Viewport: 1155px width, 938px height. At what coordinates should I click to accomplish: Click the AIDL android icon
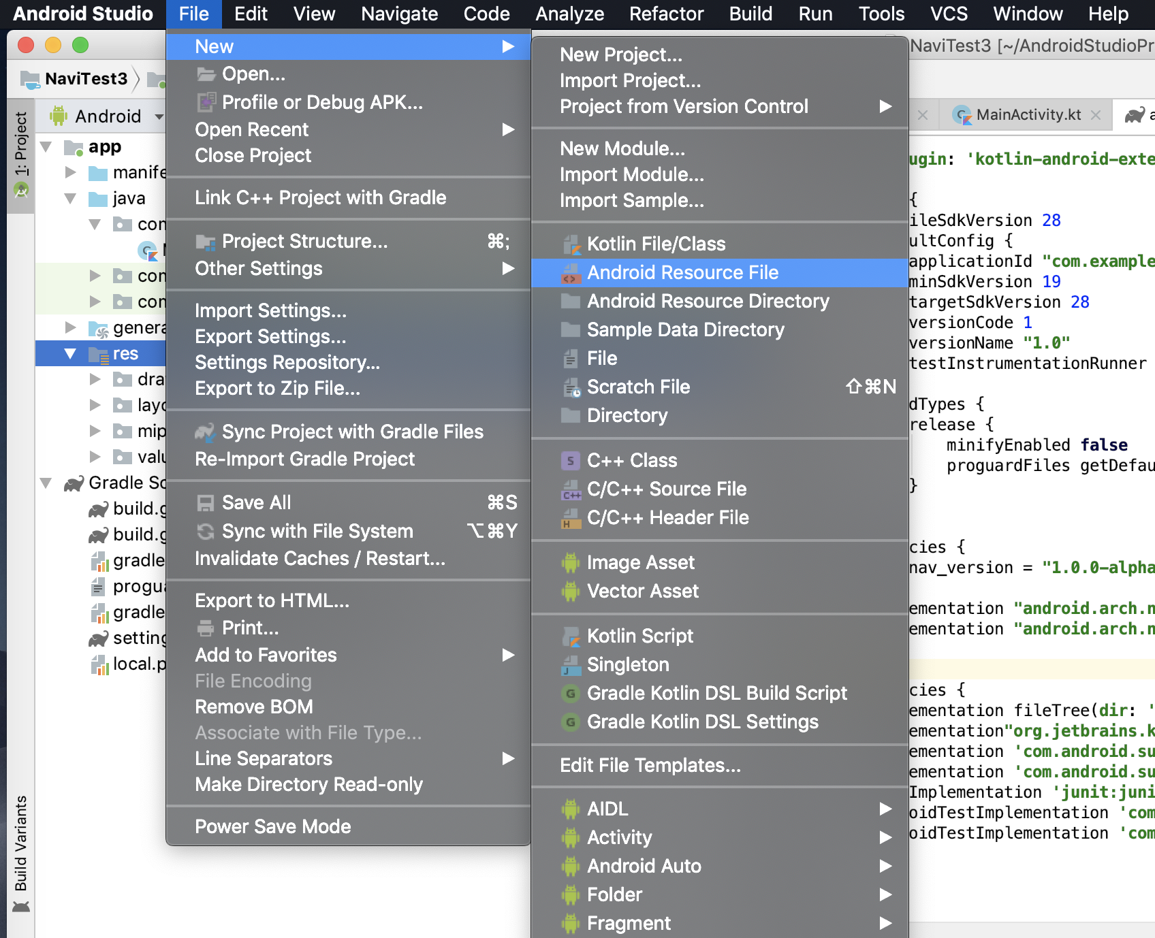click(571, 809)
